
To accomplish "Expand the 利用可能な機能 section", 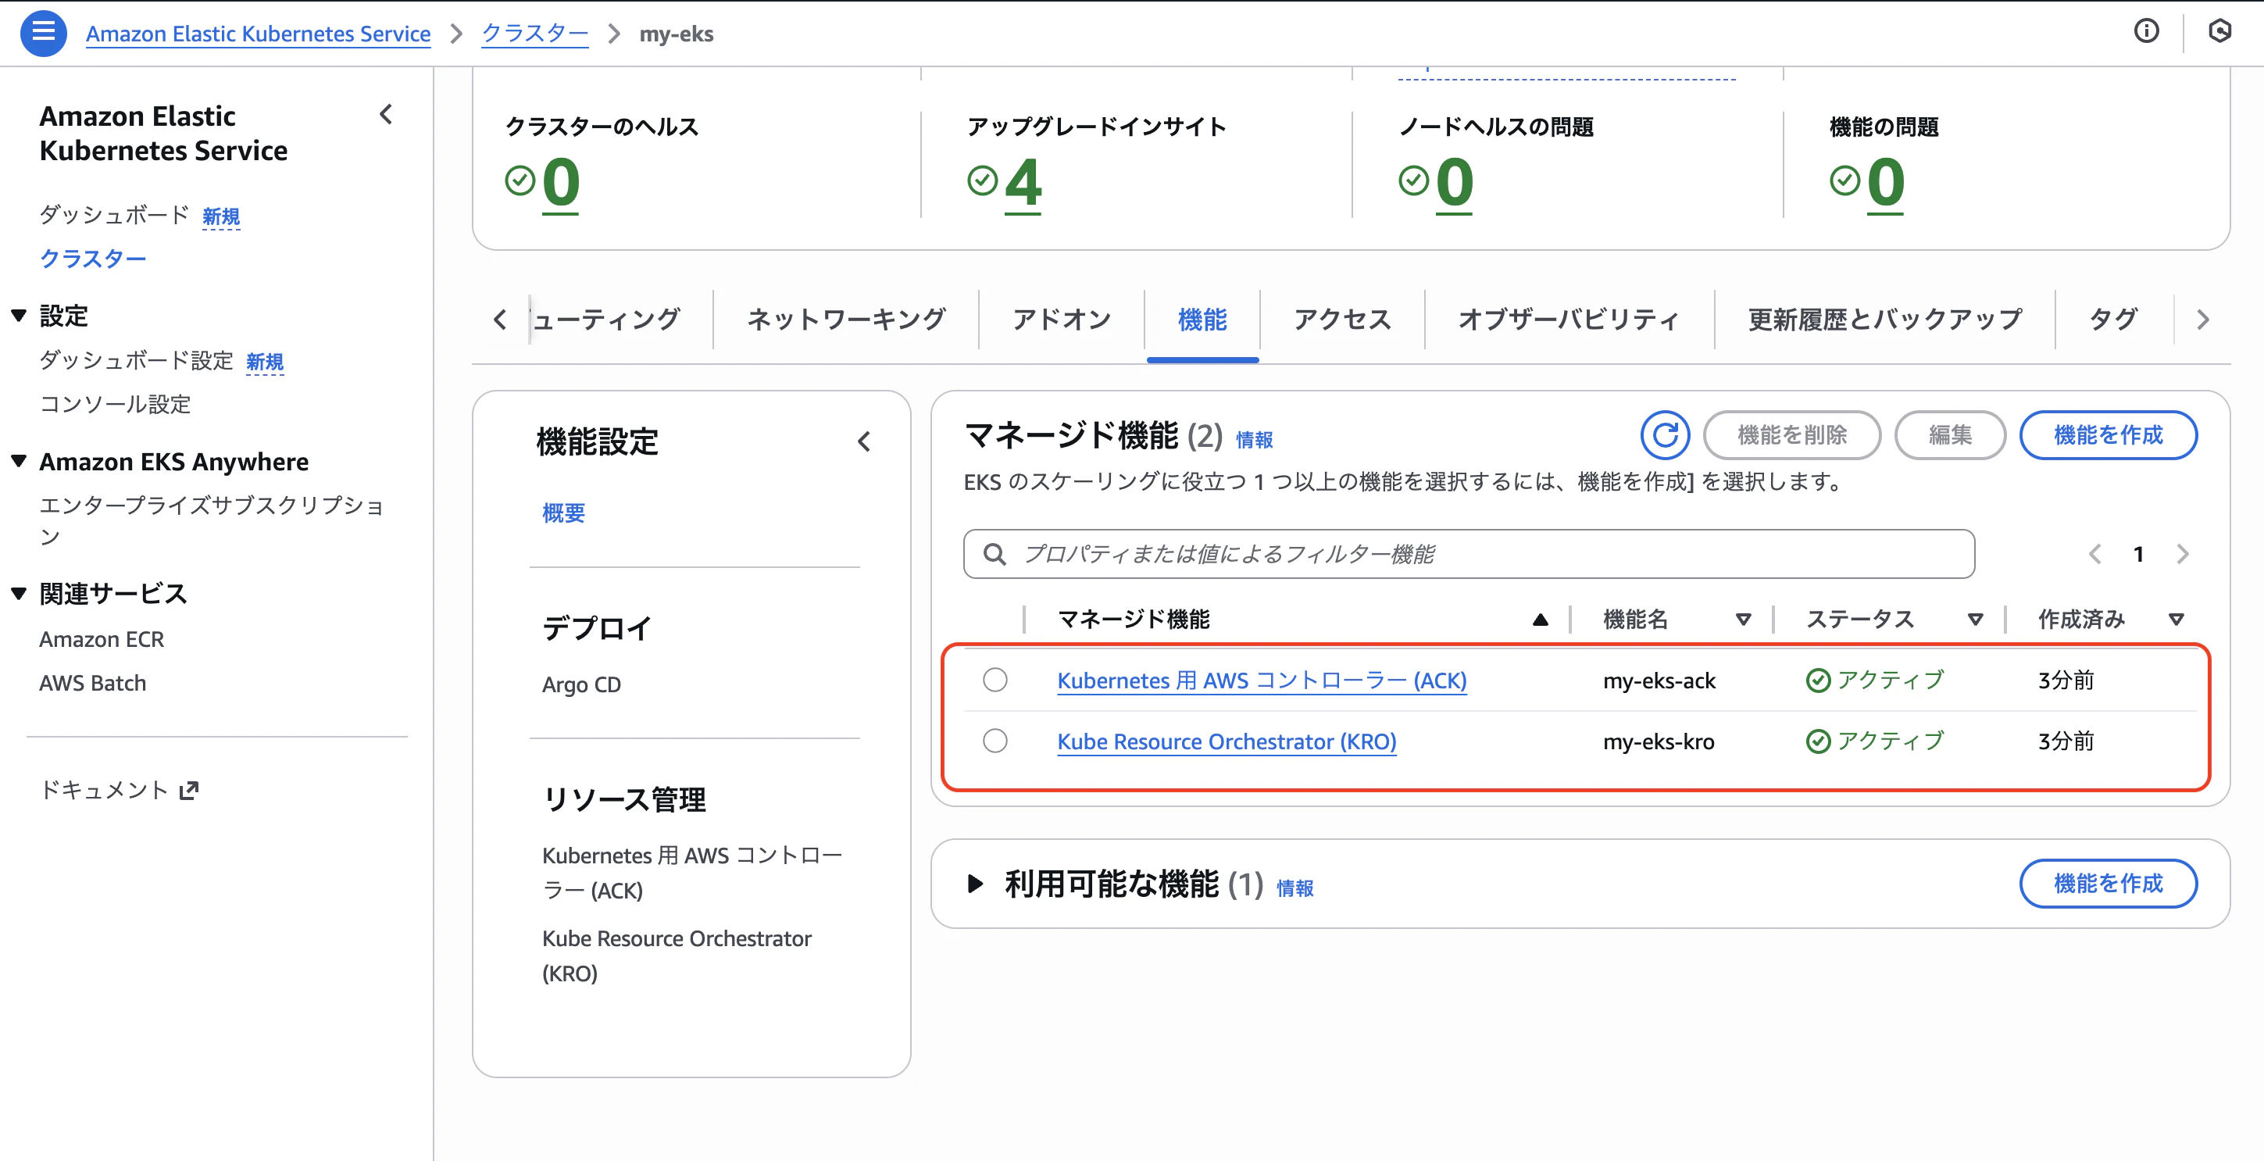I will (x=976, y=885).
